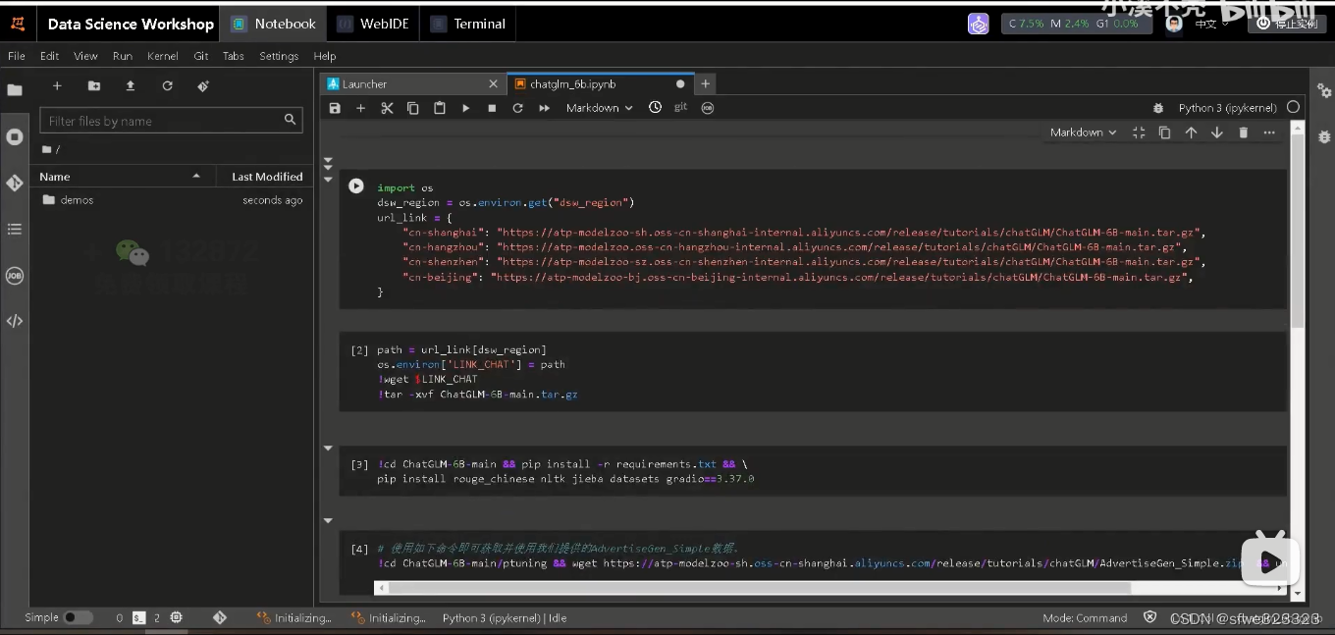
Task: Add a new tab with plus button
Action: (705, 84)
